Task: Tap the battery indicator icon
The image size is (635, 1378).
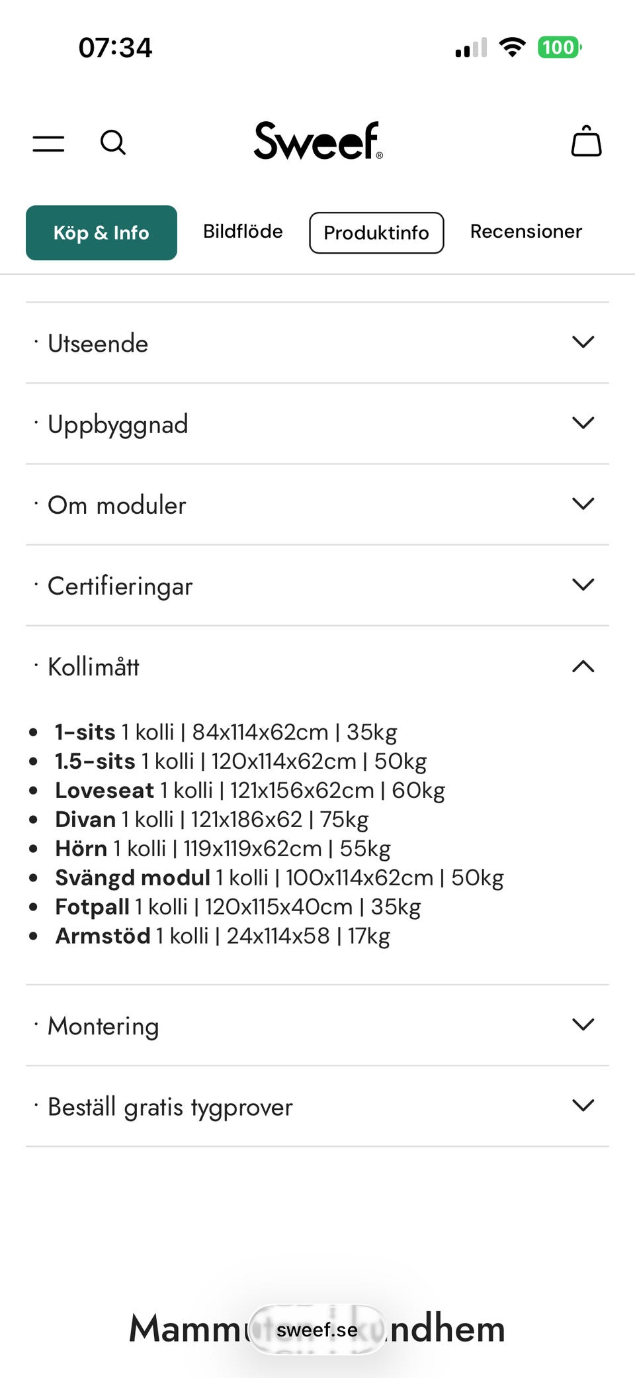Action: coord(559,47)
